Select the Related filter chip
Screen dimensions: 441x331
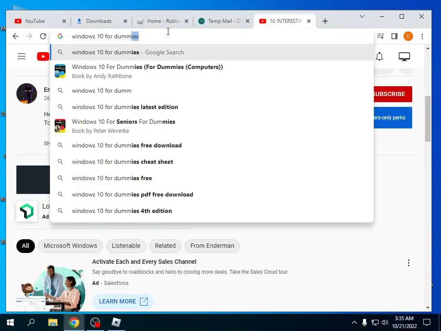tap(165, 246)
